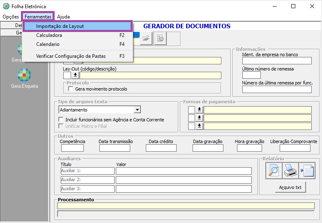
Task: Click the Arquivo txt button
Action: tap(290, 187)
